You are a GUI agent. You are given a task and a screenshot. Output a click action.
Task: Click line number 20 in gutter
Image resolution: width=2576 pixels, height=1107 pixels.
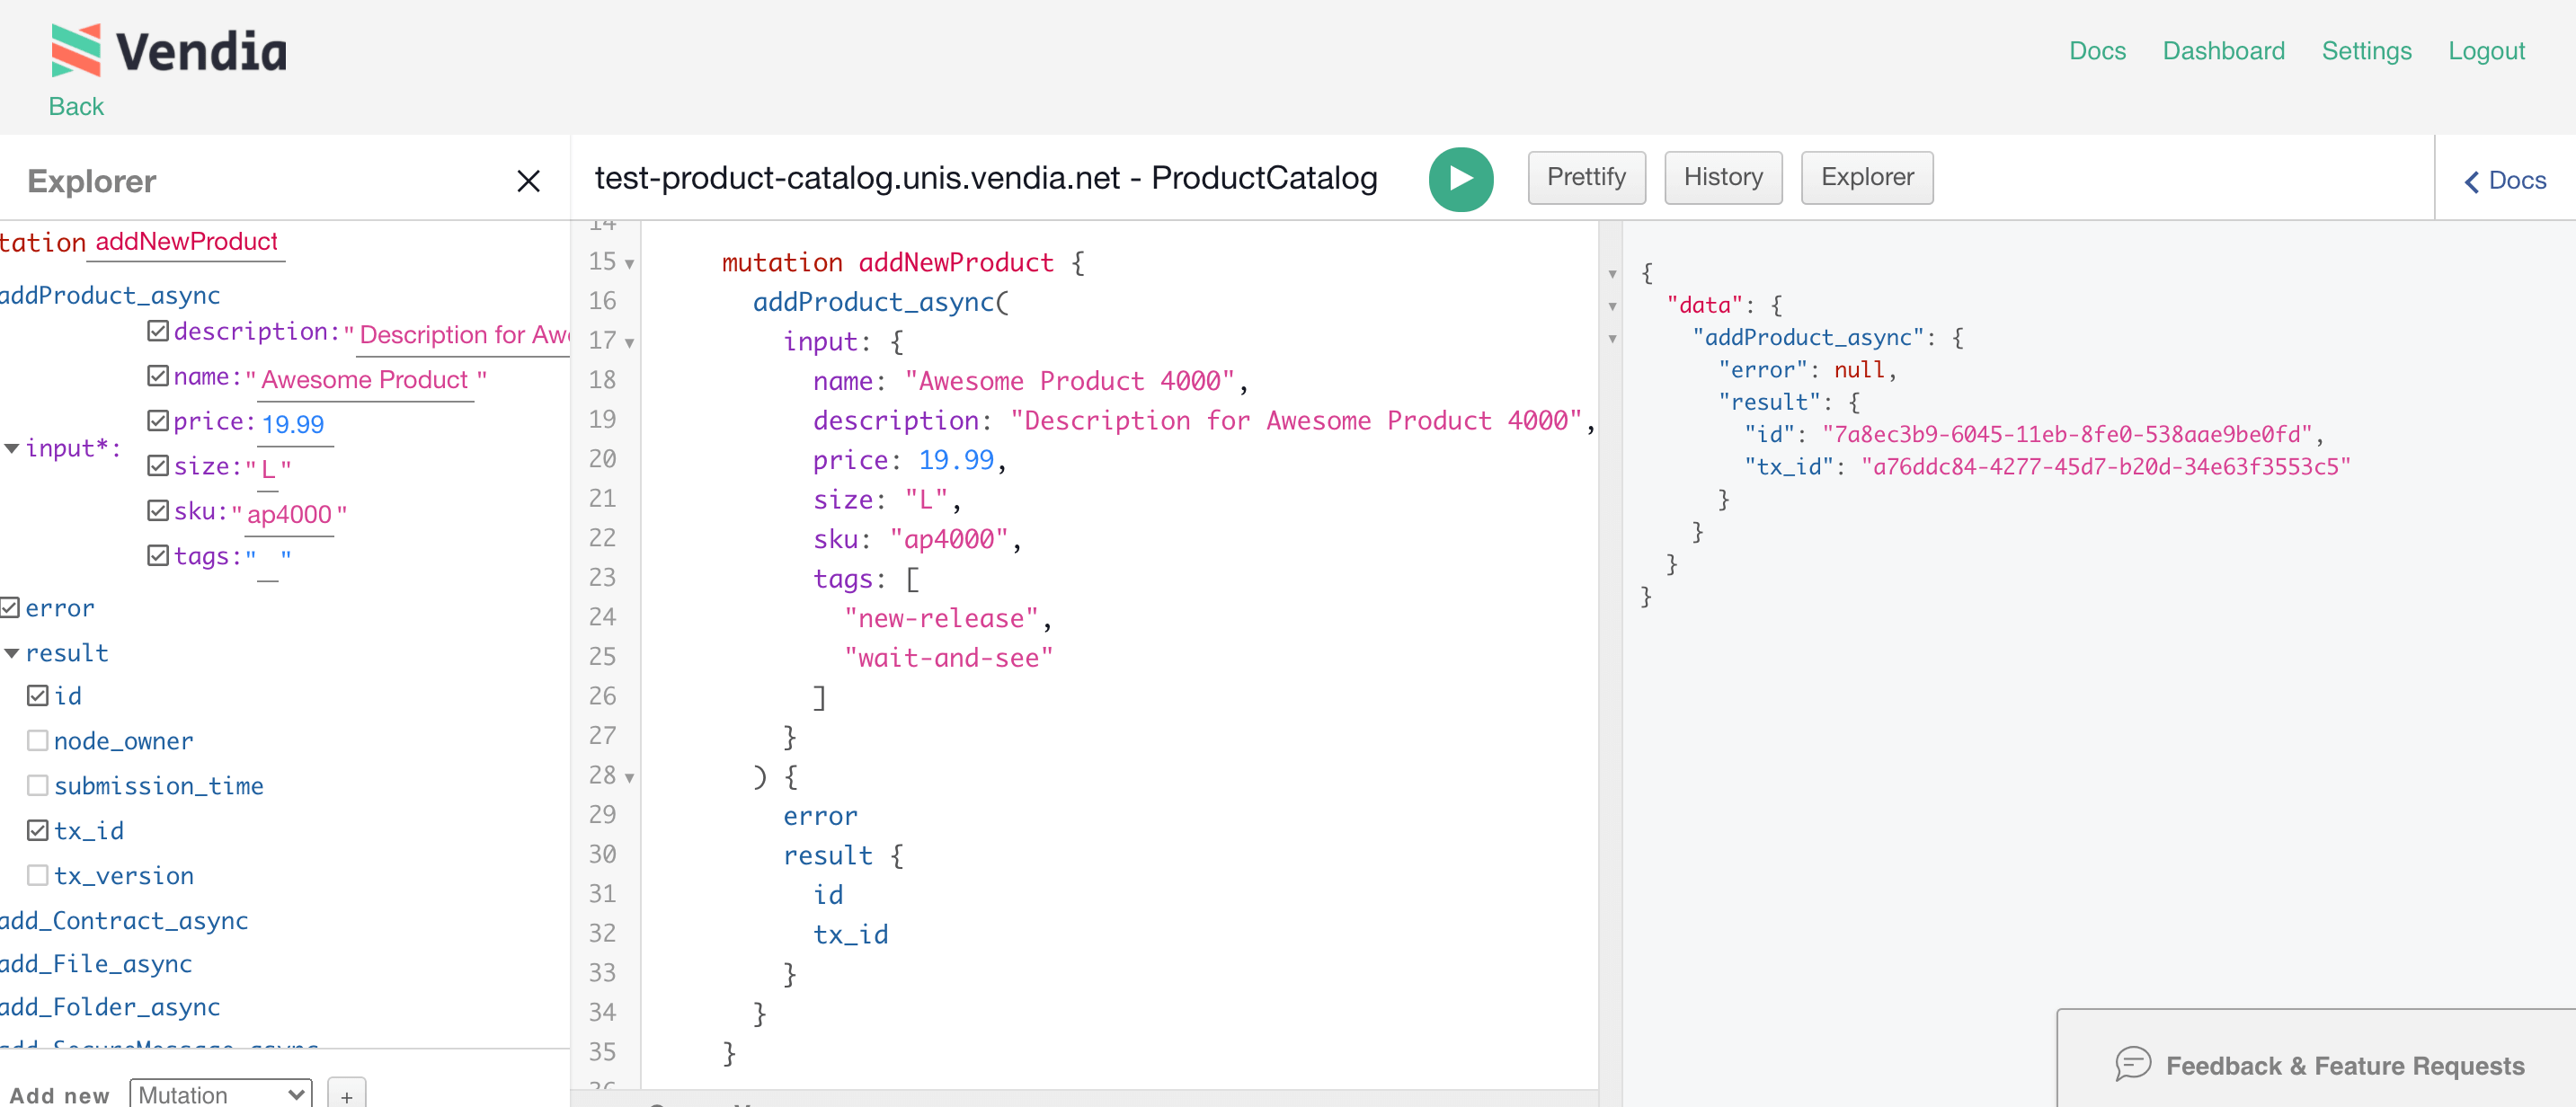click(602, 458)
